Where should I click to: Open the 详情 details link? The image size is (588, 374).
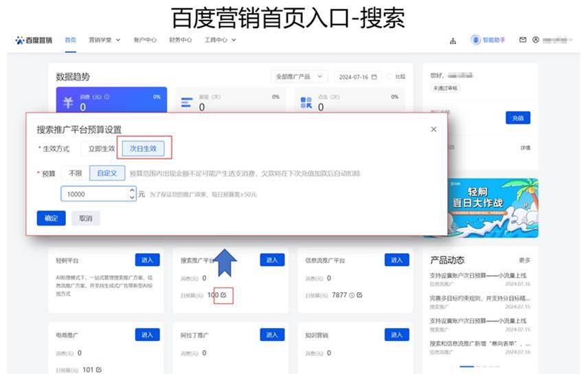pyautogui.click(x=525, y=148)
